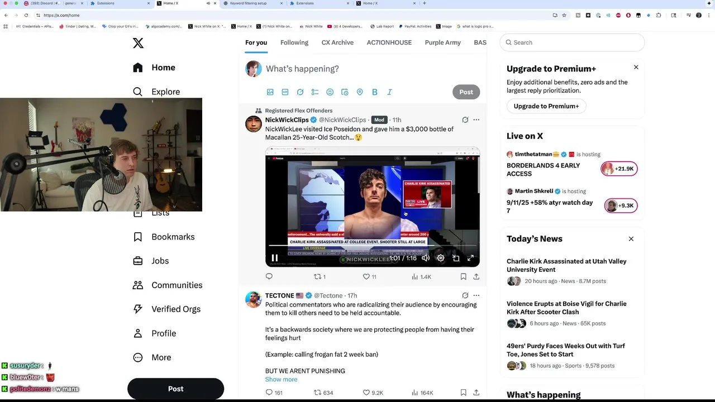Open Explore in the sidebar
Screen dimensions: 715x402
[156, 92]
